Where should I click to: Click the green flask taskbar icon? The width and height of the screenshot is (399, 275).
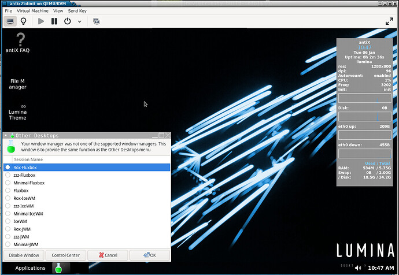(x=58, y=268)
